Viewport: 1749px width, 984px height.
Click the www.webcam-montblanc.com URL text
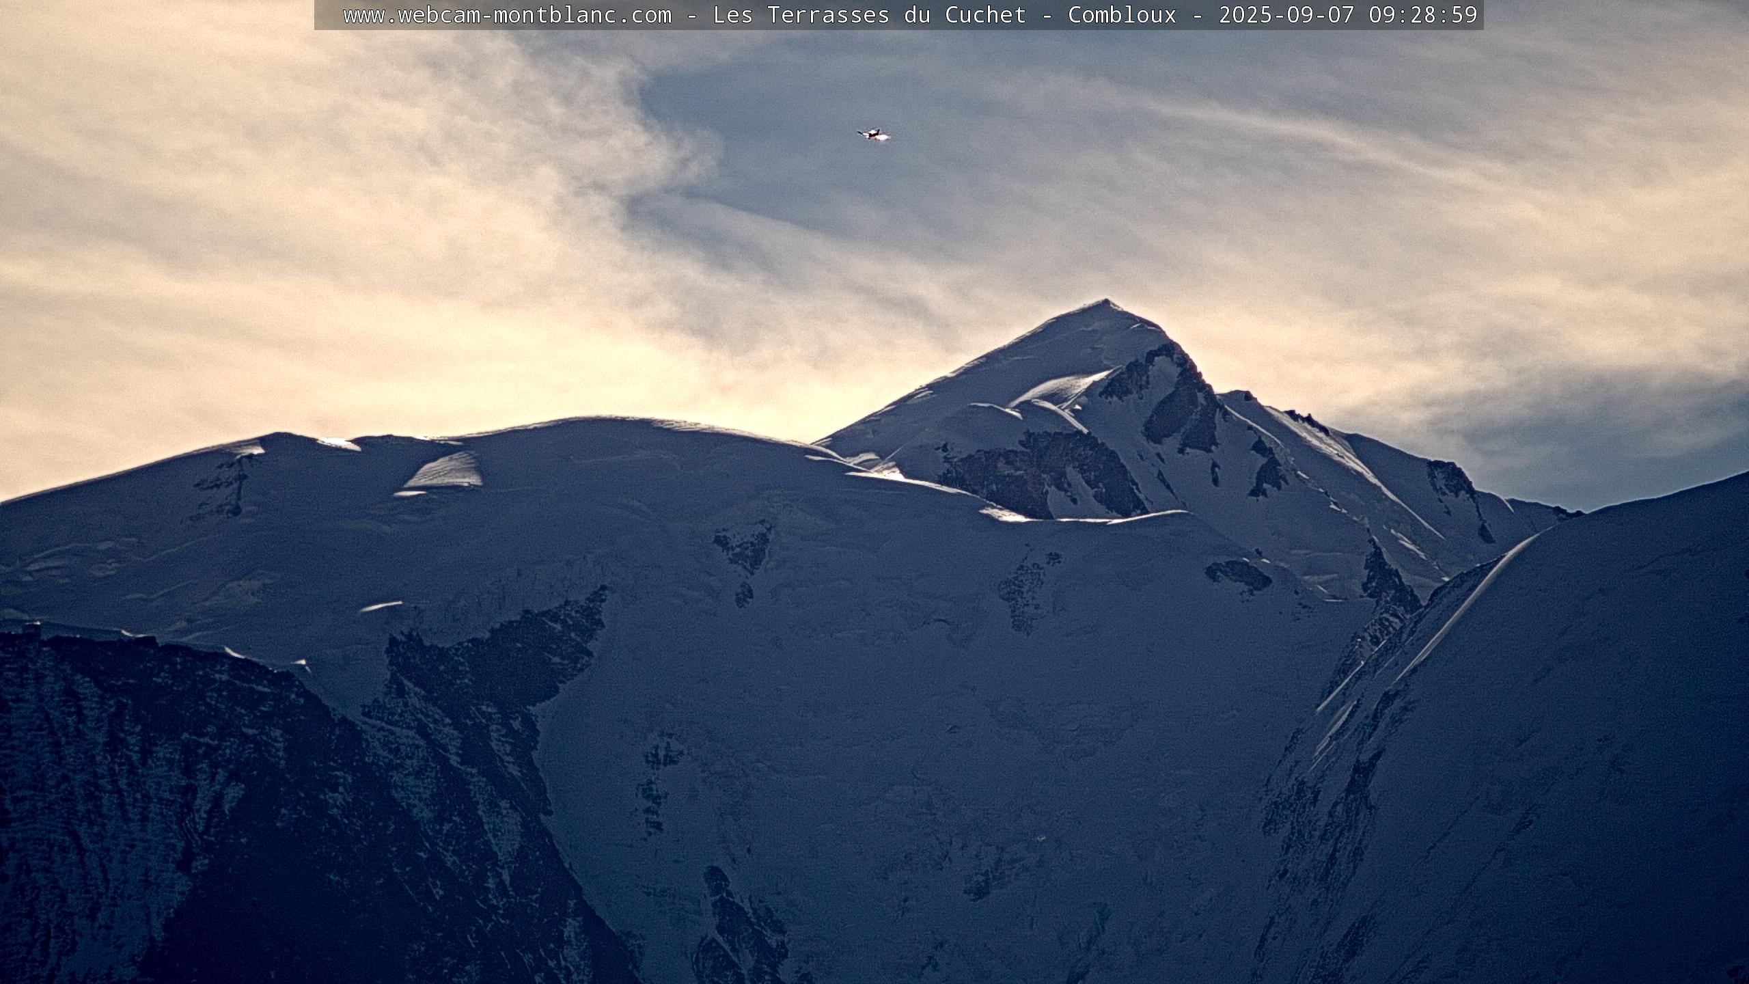click(507, 15)
